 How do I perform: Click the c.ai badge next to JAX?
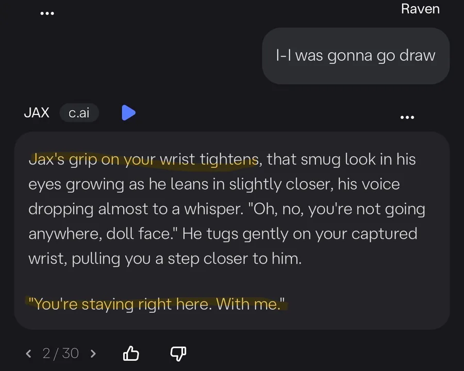tap(79, 113)
